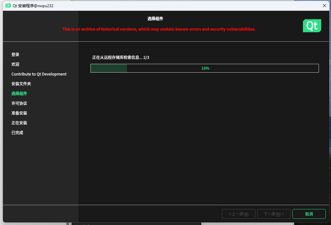Click the 16% progress percentage label

pos(205,68)
